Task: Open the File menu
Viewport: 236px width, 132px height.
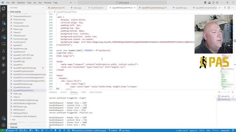Action: pos(8,3)
